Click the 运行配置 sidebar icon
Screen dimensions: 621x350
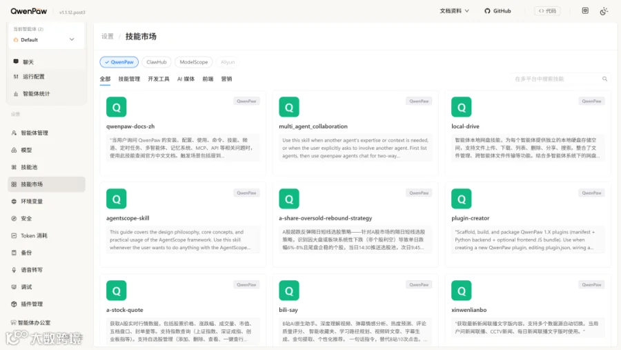[x=16, y=77]
